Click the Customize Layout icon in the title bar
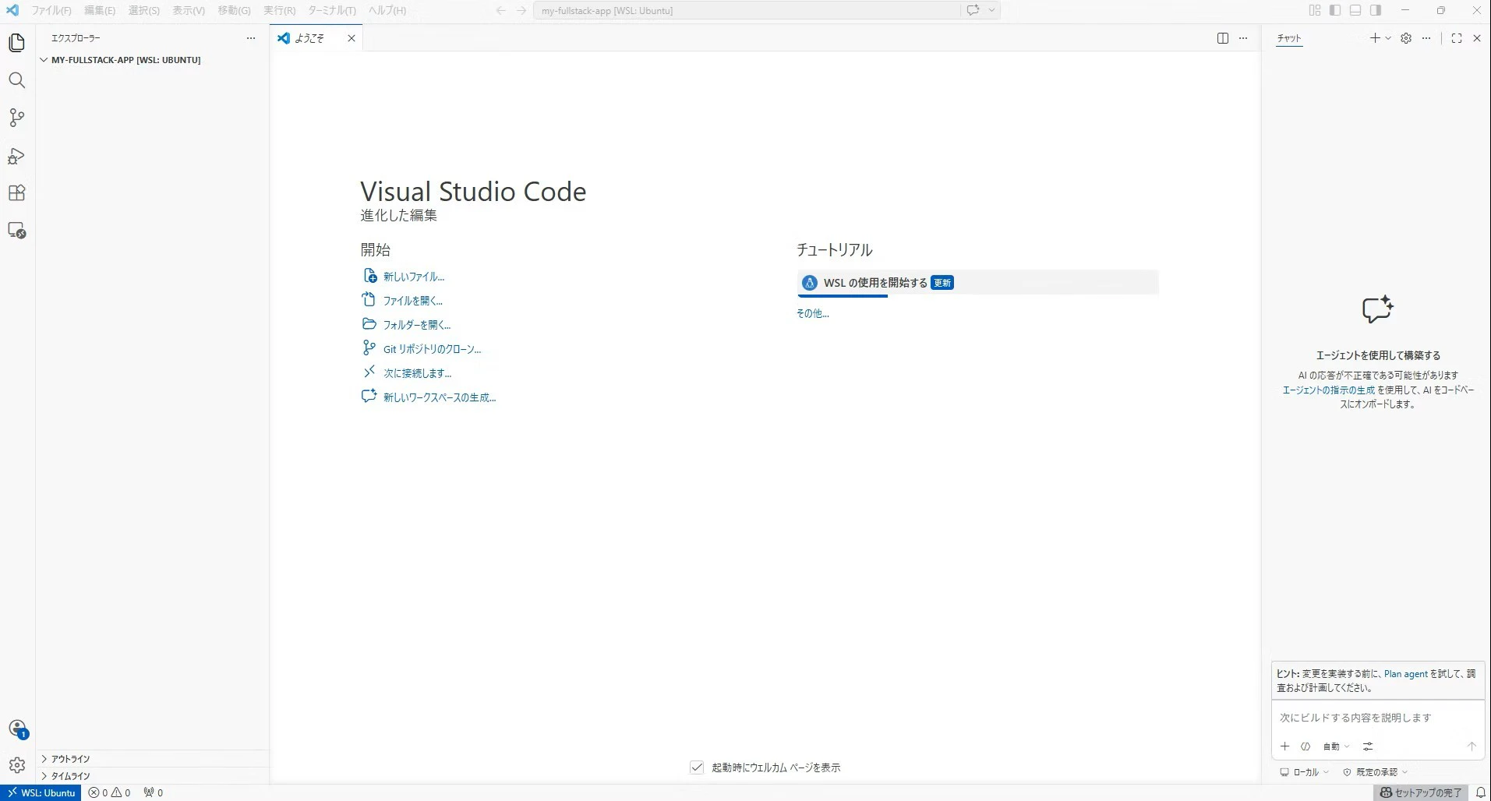 (x=1315, y=10)
